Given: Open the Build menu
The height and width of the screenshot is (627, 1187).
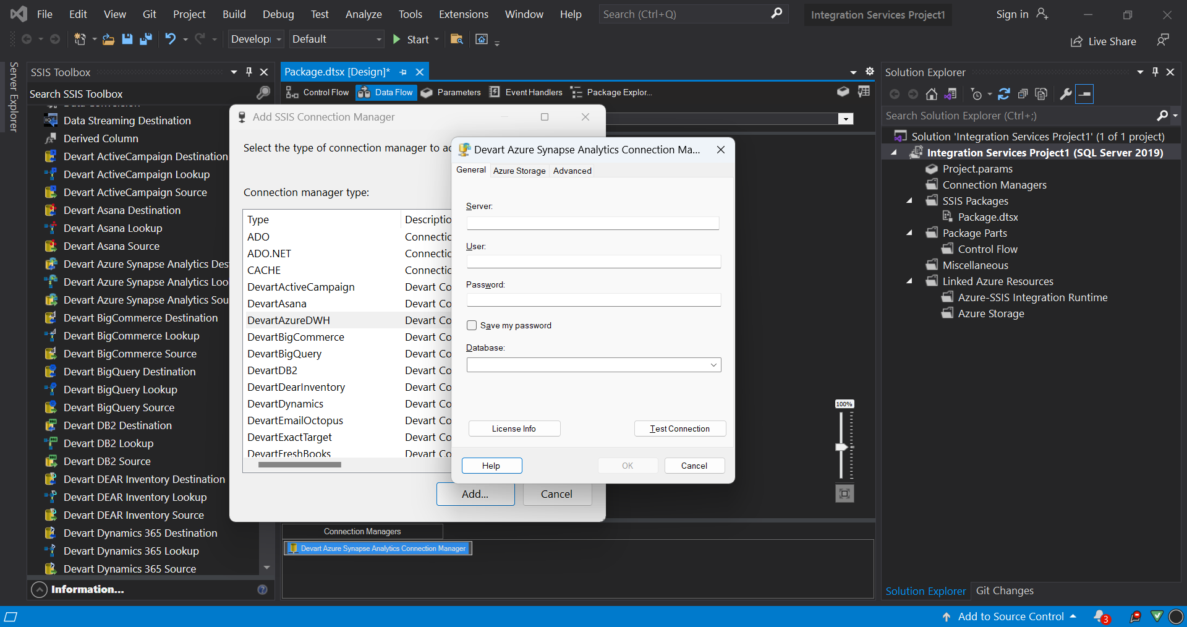Looking at the screenshot, I should click(x=234, y=14).
